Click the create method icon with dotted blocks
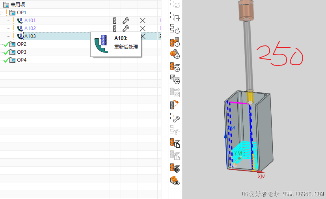Viewport: 326px width, 199px height. coord(175,79)
